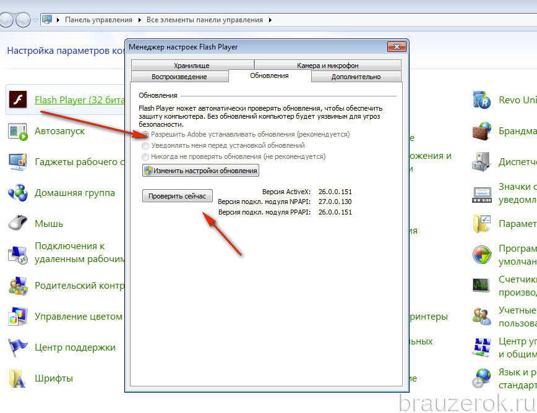Open the Домашняя группа icon
537x413 pixels.
pos(18,193)
